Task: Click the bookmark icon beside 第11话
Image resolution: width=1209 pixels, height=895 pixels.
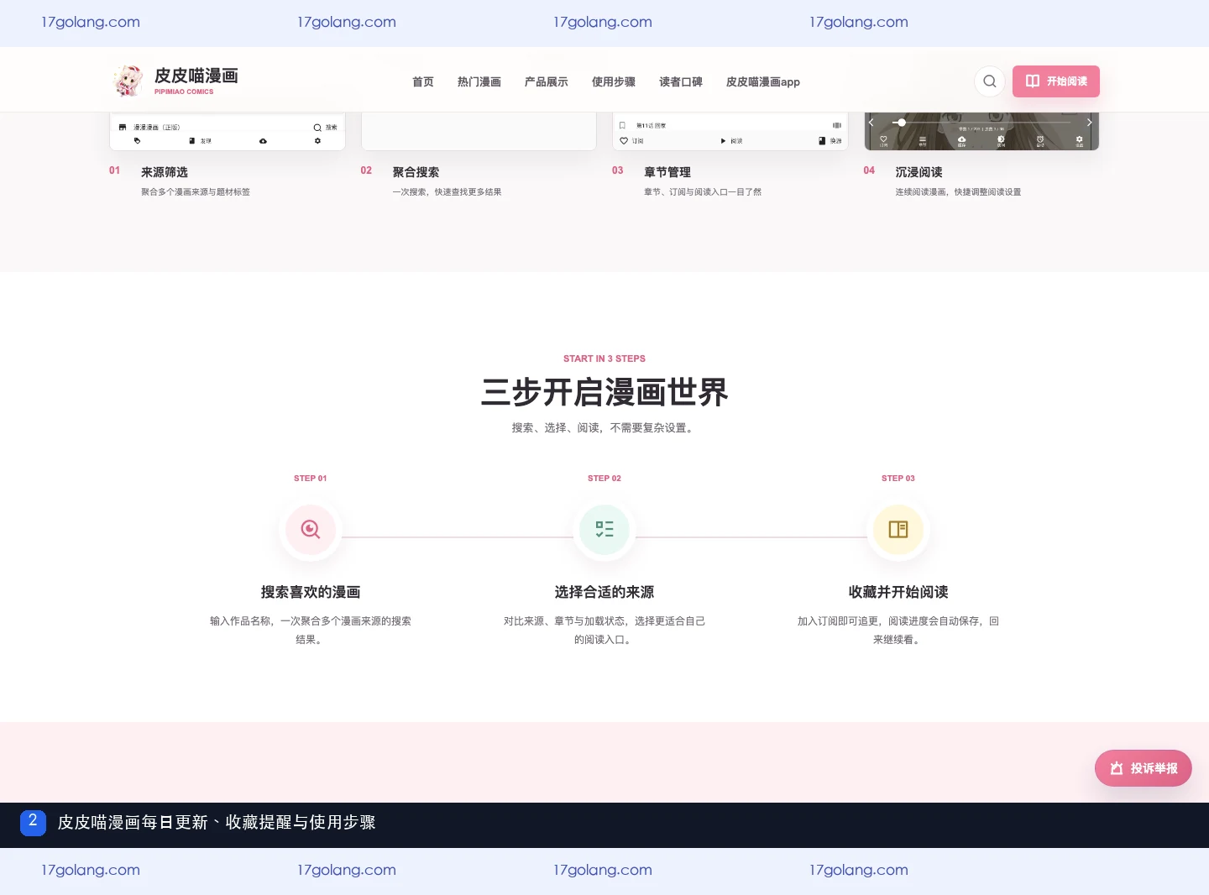Action: (x=622, y=125)
